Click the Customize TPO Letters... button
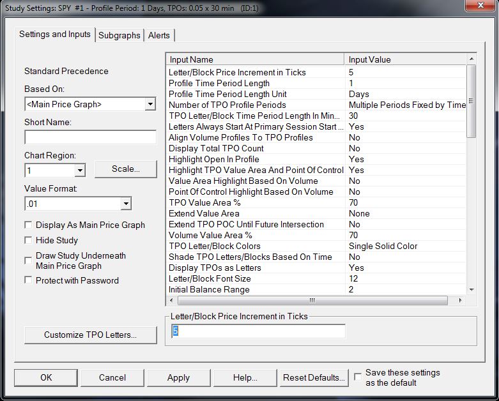 [x=90, y=335]
